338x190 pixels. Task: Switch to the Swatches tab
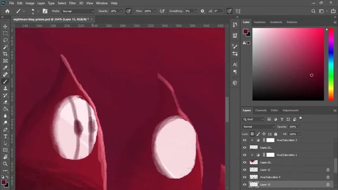259,22
